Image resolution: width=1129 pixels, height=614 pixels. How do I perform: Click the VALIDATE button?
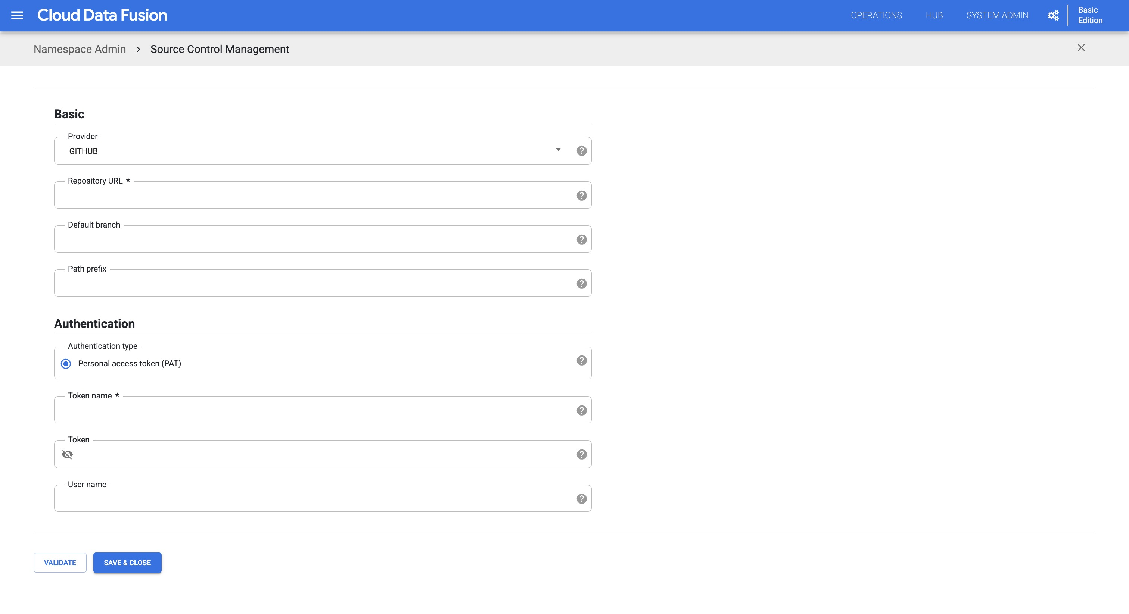[60, 563]
